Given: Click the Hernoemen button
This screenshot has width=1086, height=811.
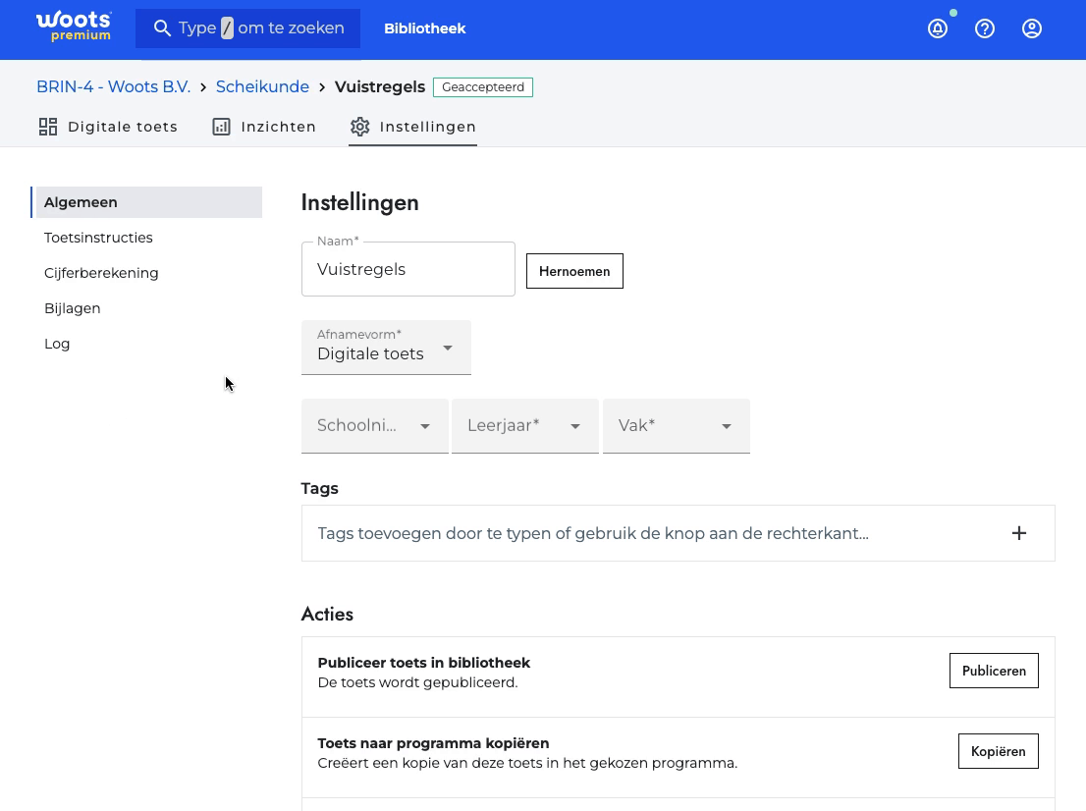Looking at the screenshot, I should [574, 271].
